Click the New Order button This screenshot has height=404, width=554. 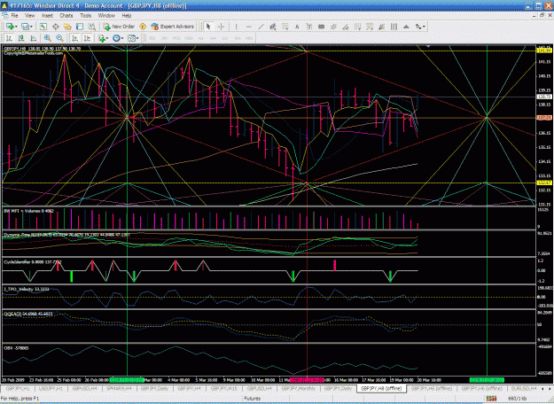[x=119, y=27]
